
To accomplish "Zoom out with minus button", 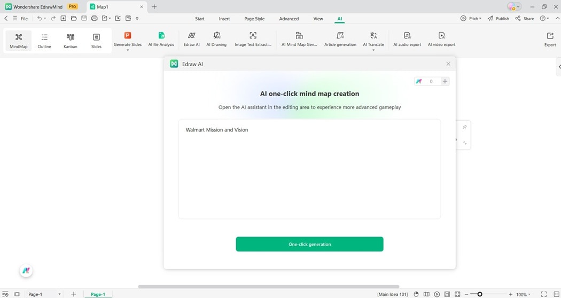I will (466, 294).
